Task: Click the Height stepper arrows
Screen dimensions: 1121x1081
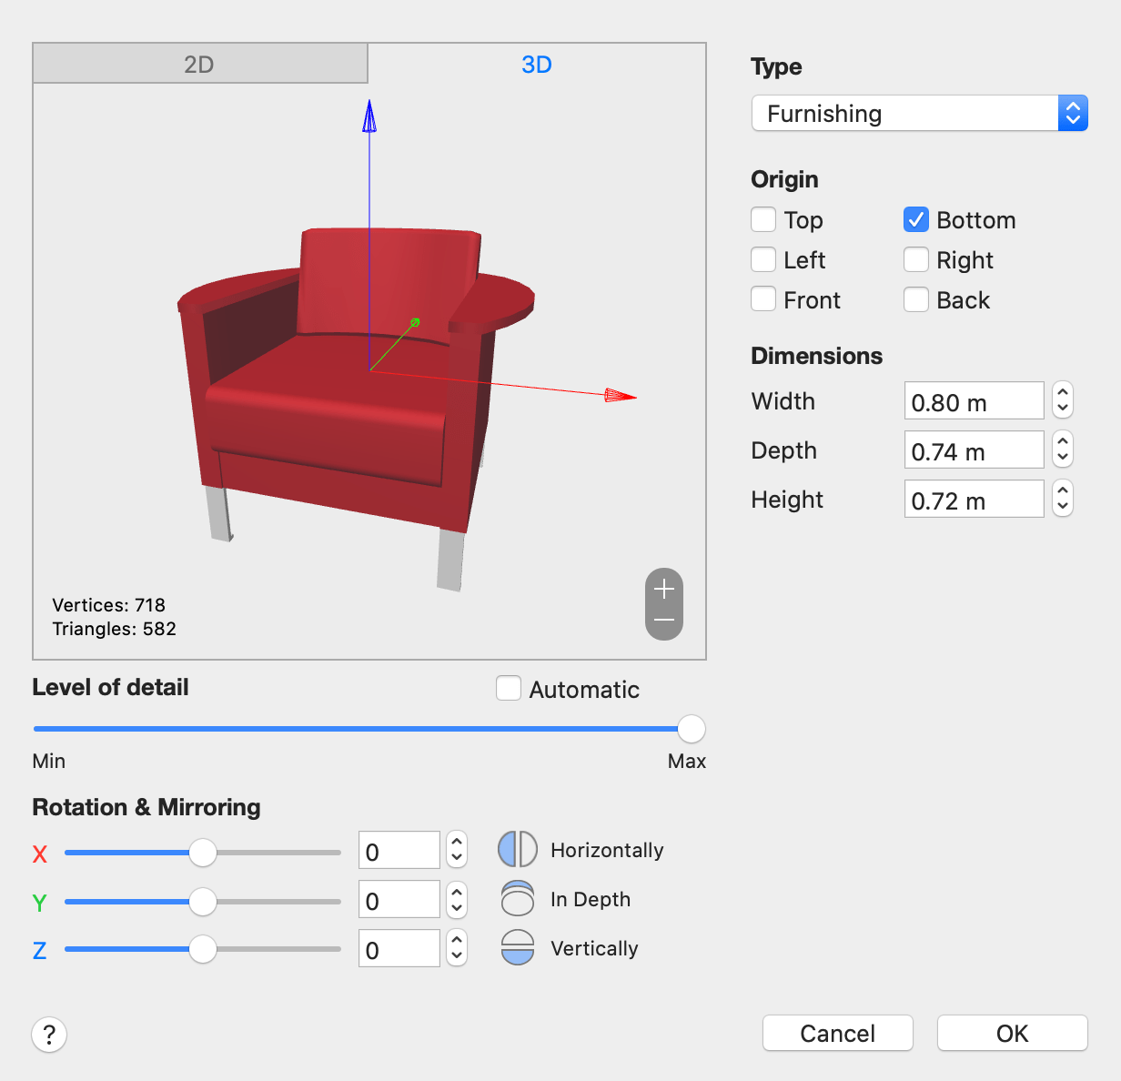Action: tap(1063, 499)
